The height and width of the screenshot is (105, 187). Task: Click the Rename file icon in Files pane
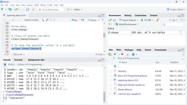tap(127, 55)
